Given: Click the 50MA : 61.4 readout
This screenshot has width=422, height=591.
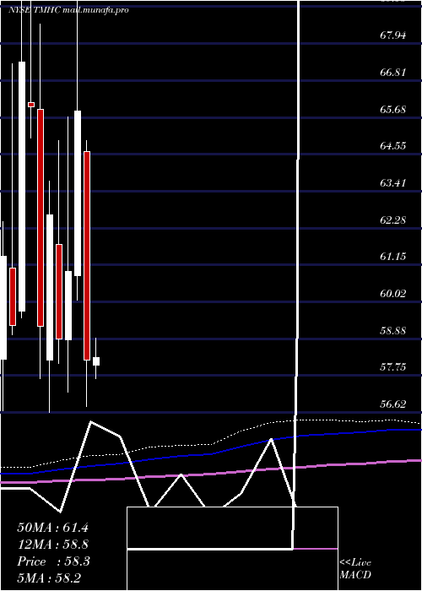Looking at the screenshot, I should pyautogui.click(x=52, y=528).
